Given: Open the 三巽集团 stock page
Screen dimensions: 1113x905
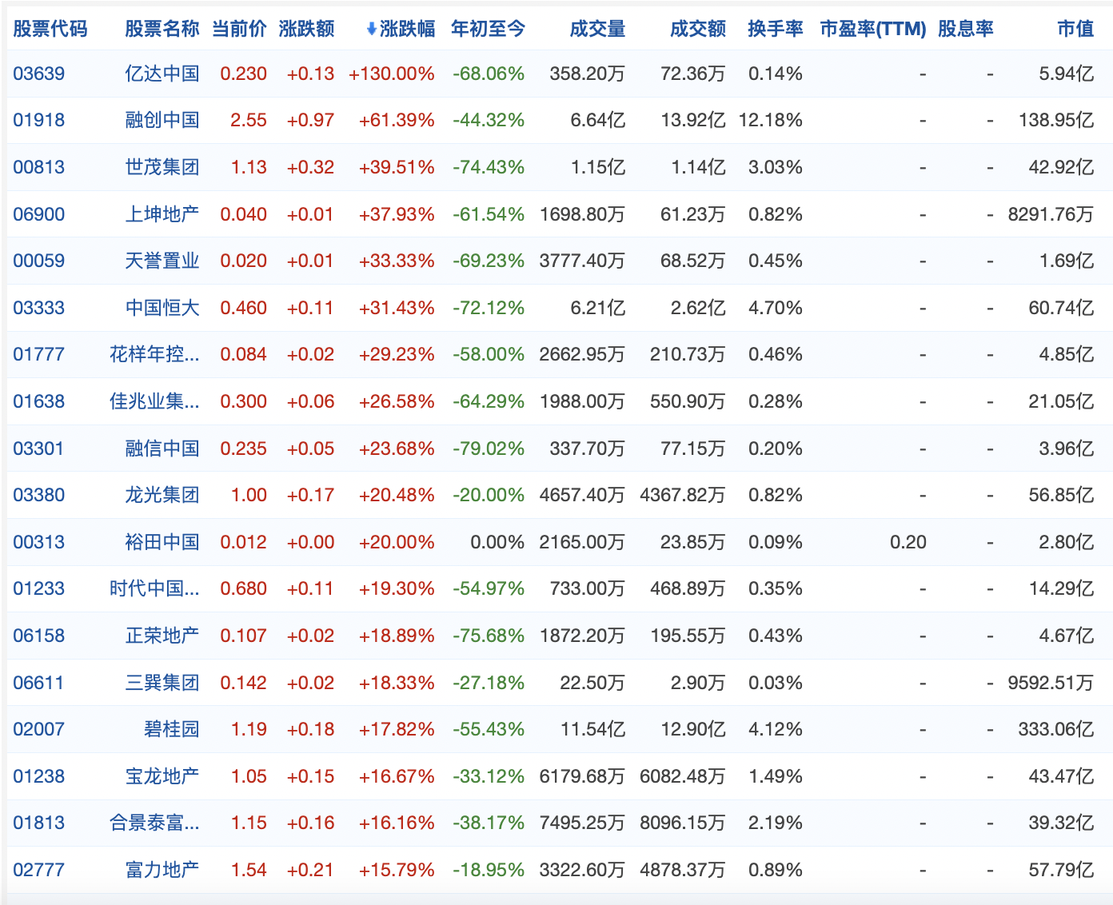Looking at the screenshot, I should point(162,683).
